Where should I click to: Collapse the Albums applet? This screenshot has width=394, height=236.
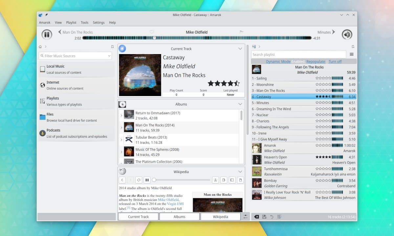[x=240, y=104]
